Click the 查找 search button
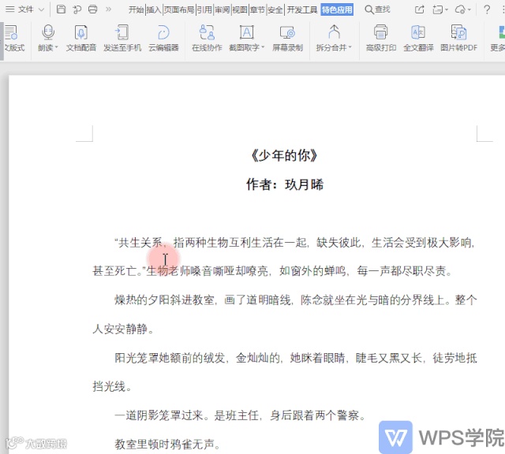 coord(377,9)
